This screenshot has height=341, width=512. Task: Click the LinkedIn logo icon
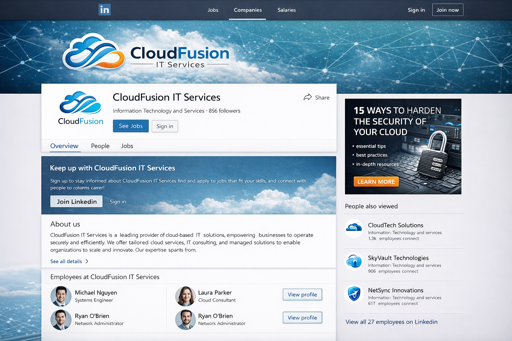point(104,10)
